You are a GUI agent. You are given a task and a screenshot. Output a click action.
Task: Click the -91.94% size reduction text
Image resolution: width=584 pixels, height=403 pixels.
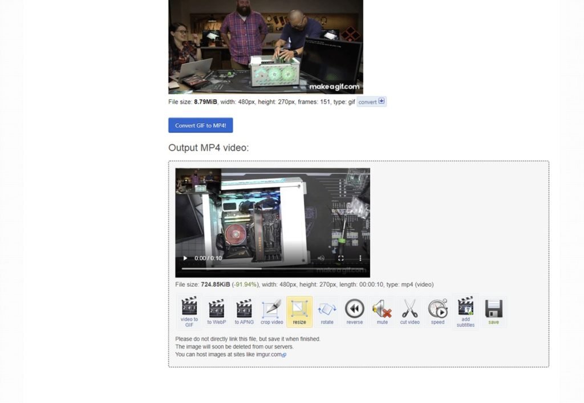coord(245,284)
